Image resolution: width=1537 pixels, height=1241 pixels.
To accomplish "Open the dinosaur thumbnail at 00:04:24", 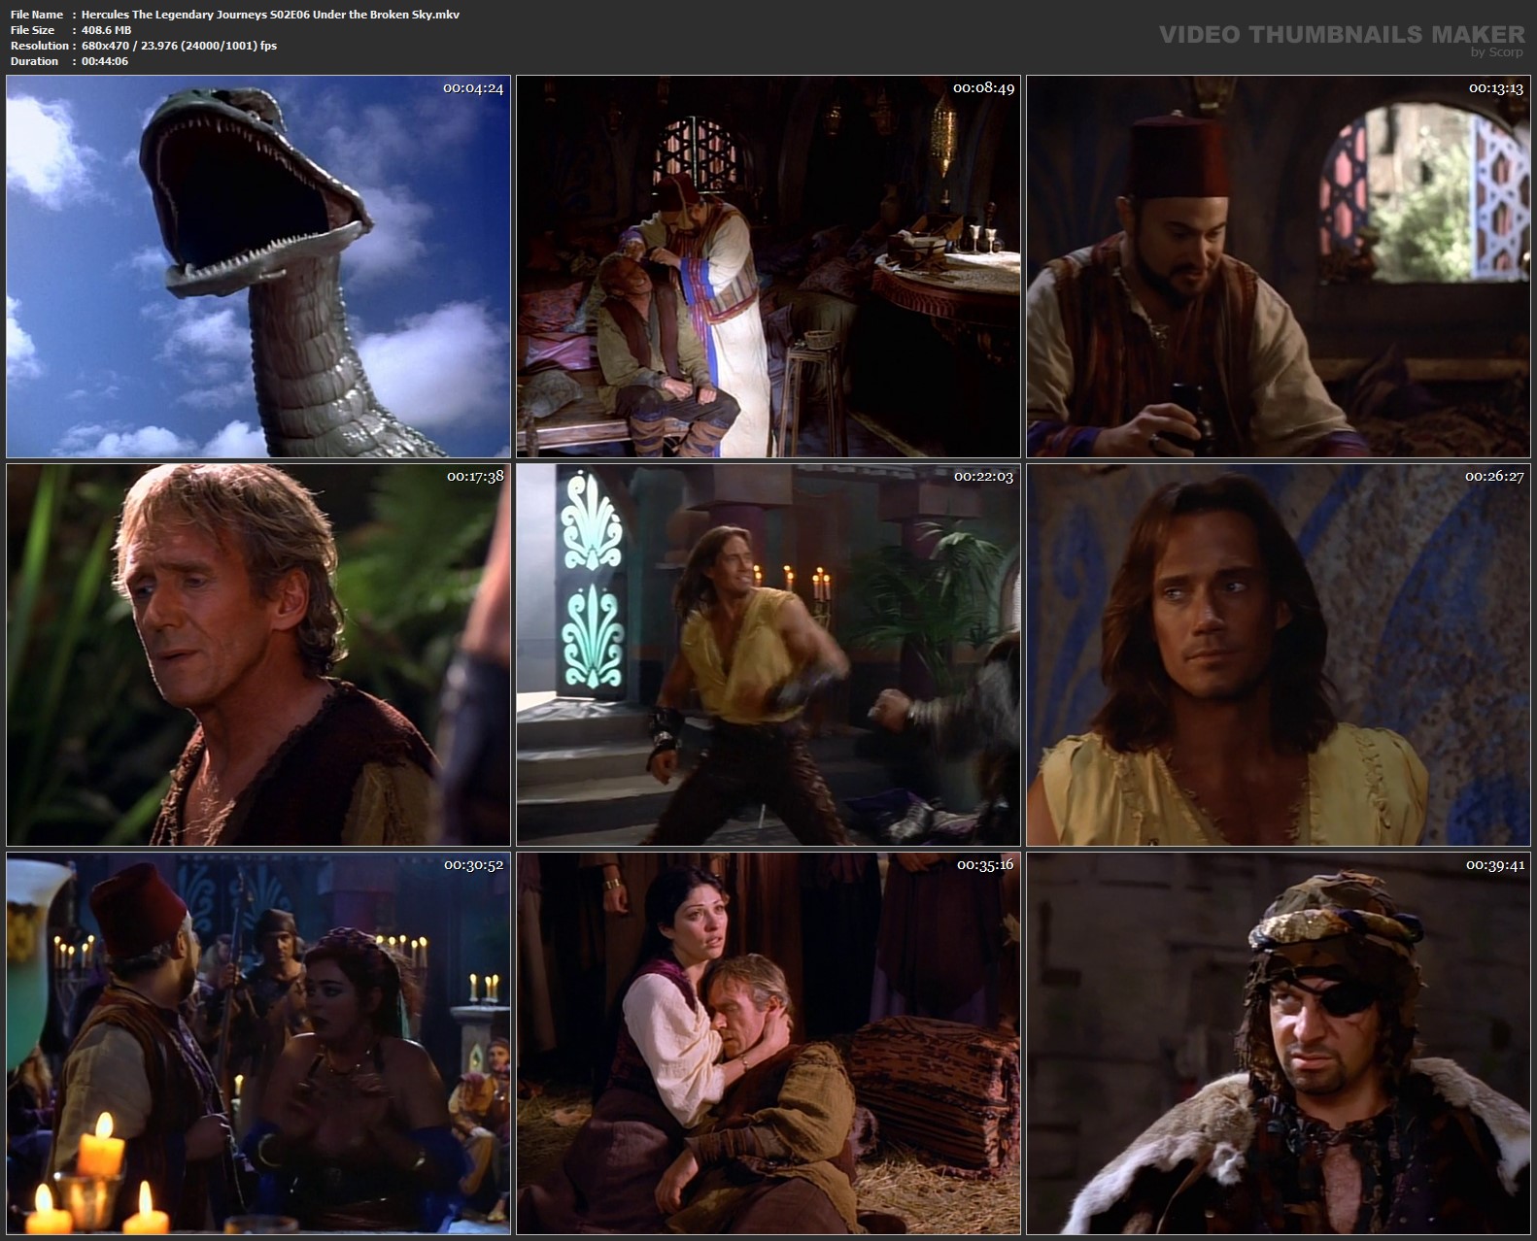I will 258,266.
